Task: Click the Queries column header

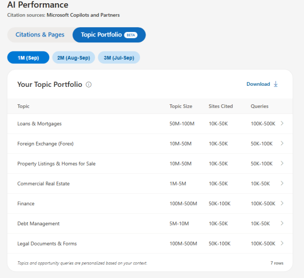Action: pos(259,106)
